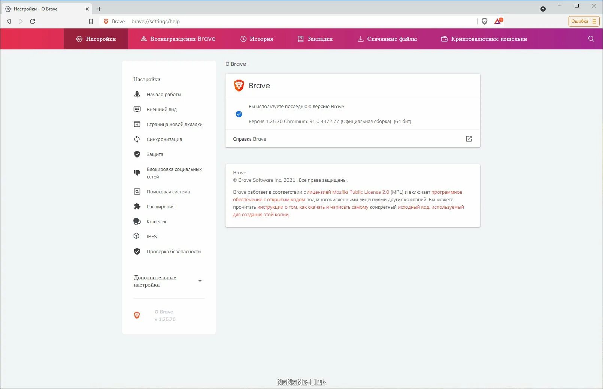The image size is (603, 389).
Task: Click the forward navigation arrow
Action: click(x=21, y=21)
